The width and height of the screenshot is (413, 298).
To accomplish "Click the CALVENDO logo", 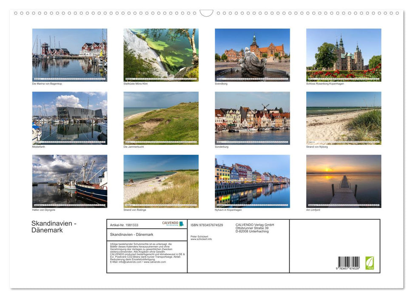I will (173, 223).
